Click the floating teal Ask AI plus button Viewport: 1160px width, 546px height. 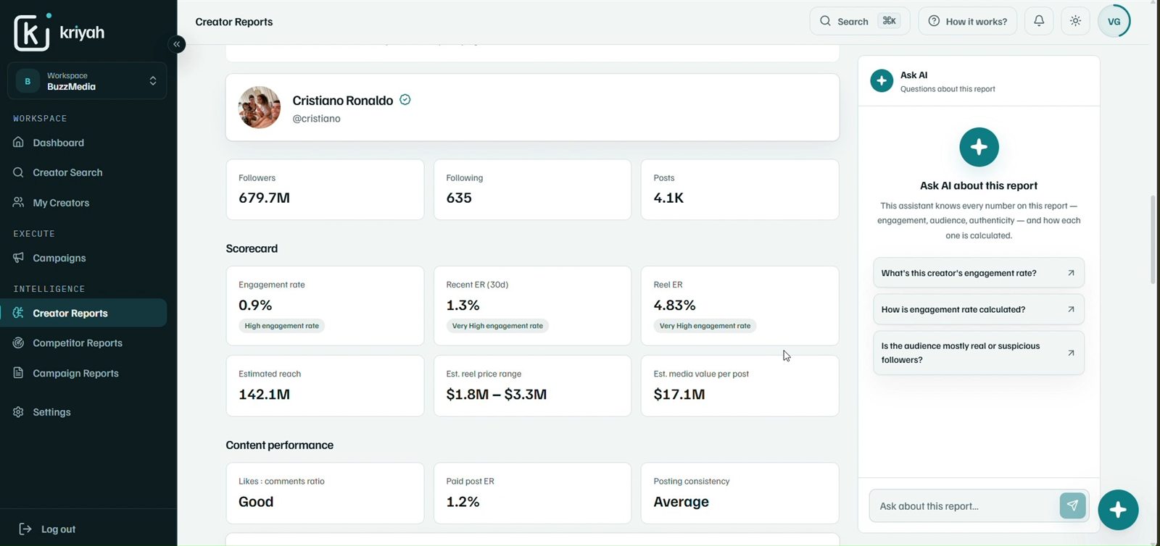[x=1118, y=510]
